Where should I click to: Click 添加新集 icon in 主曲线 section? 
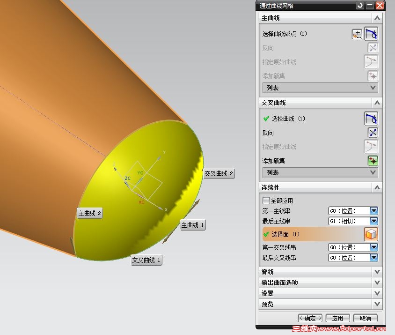373,76
